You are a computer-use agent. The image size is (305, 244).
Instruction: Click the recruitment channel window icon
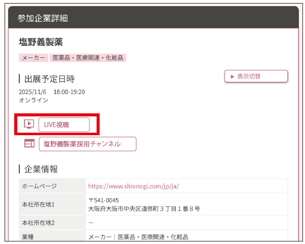pos(29,144)
